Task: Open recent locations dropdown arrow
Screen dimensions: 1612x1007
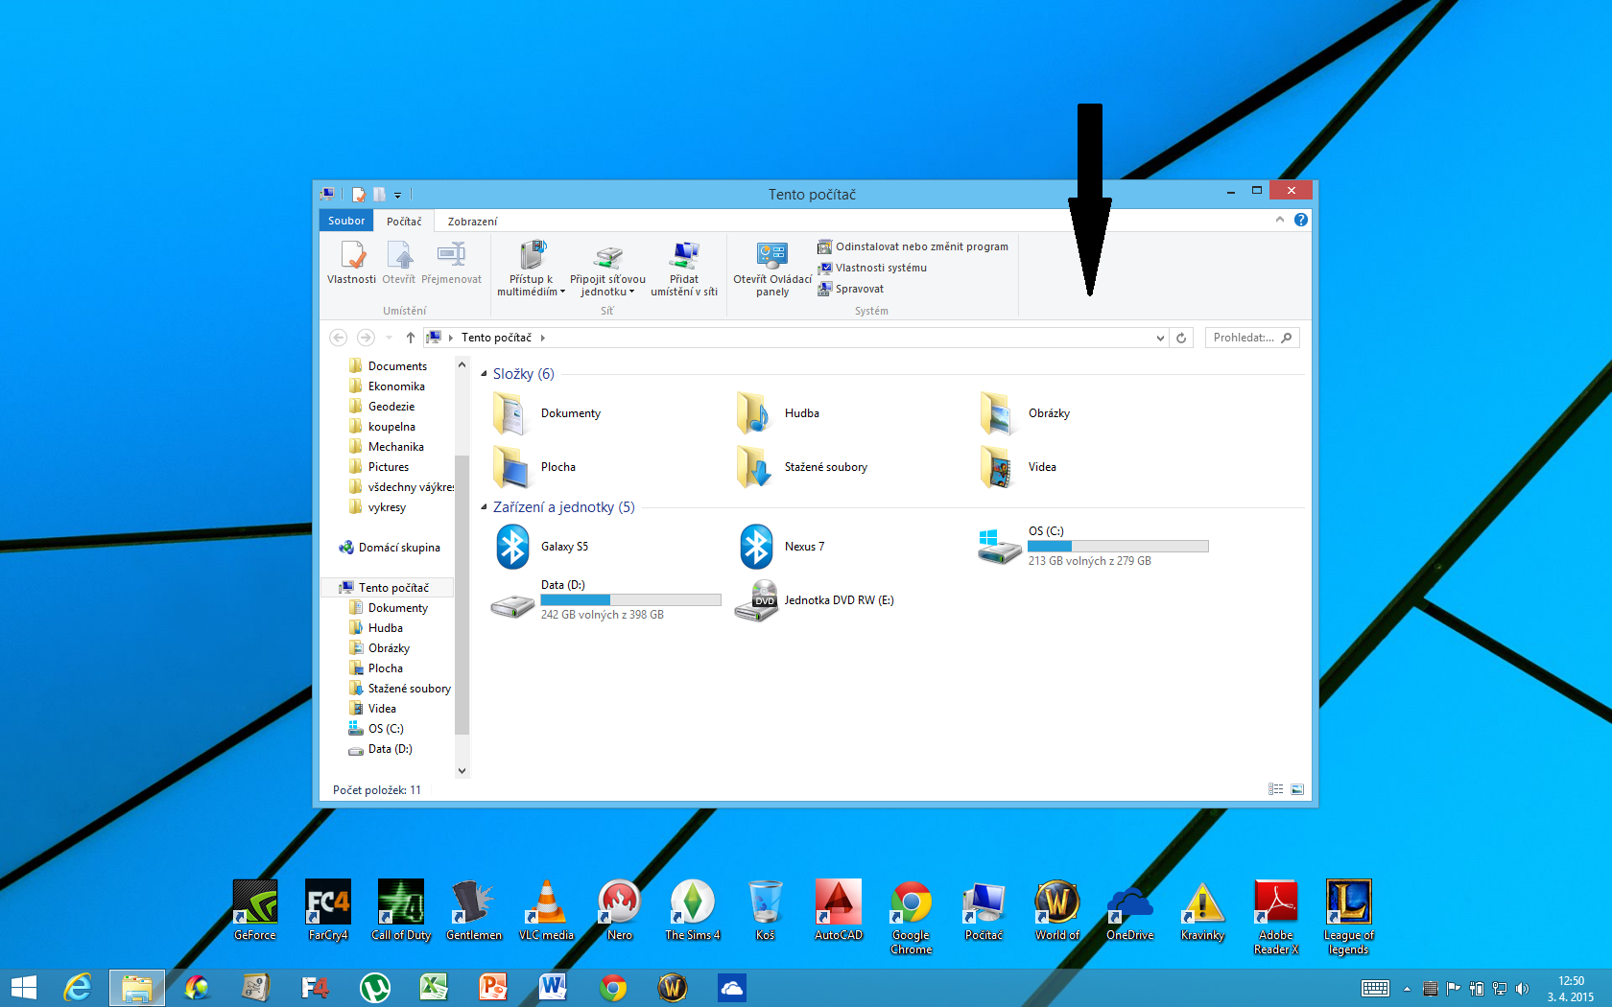Action: coord(389,338)
